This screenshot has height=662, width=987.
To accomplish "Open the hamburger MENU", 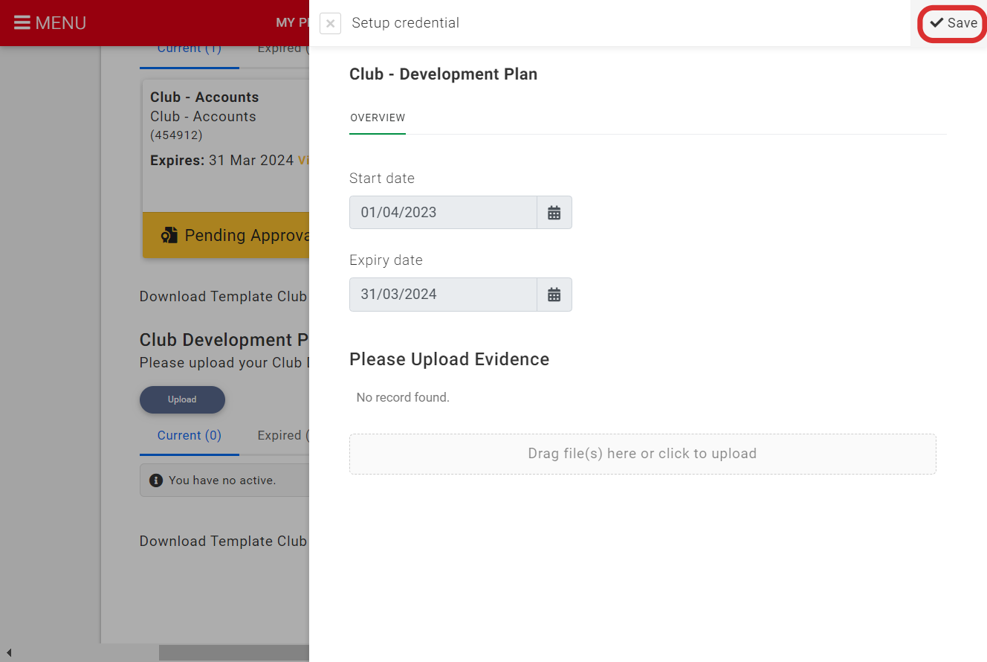I will [50, 23].
